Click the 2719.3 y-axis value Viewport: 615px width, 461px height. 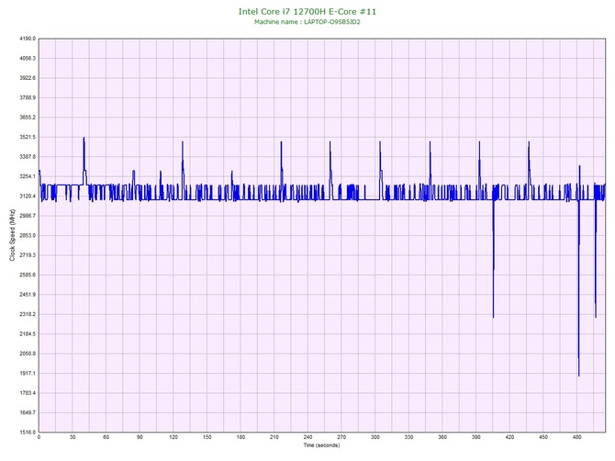(x=28, y=255)
